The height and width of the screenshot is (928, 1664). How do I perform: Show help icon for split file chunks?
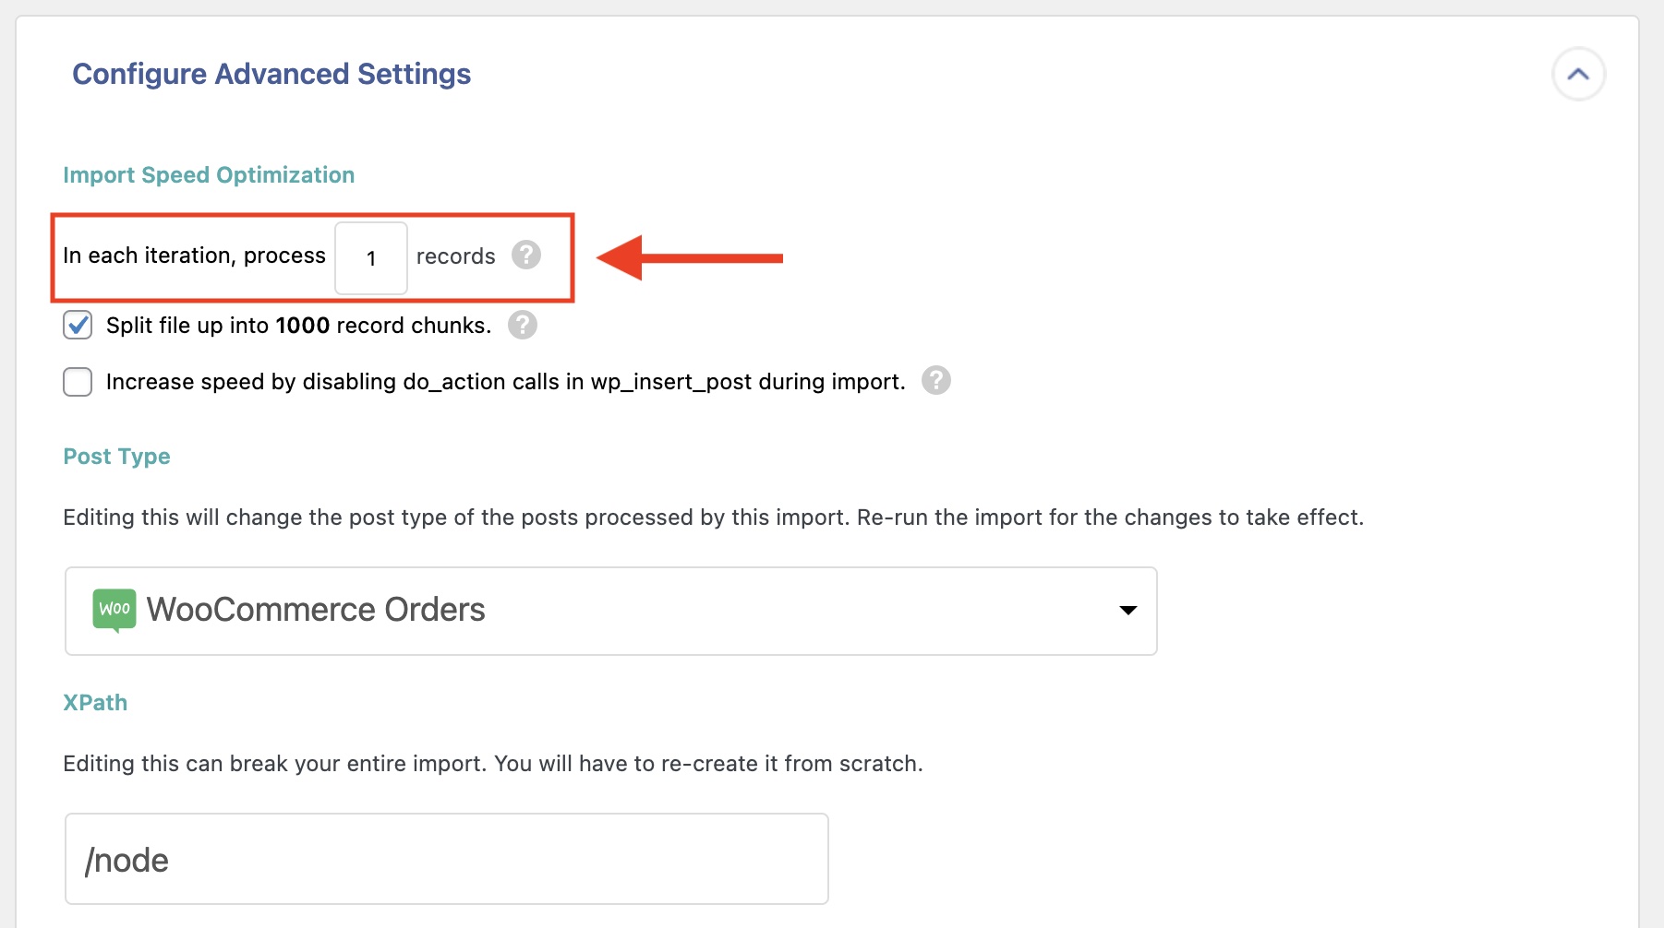(x=523, y=325)
